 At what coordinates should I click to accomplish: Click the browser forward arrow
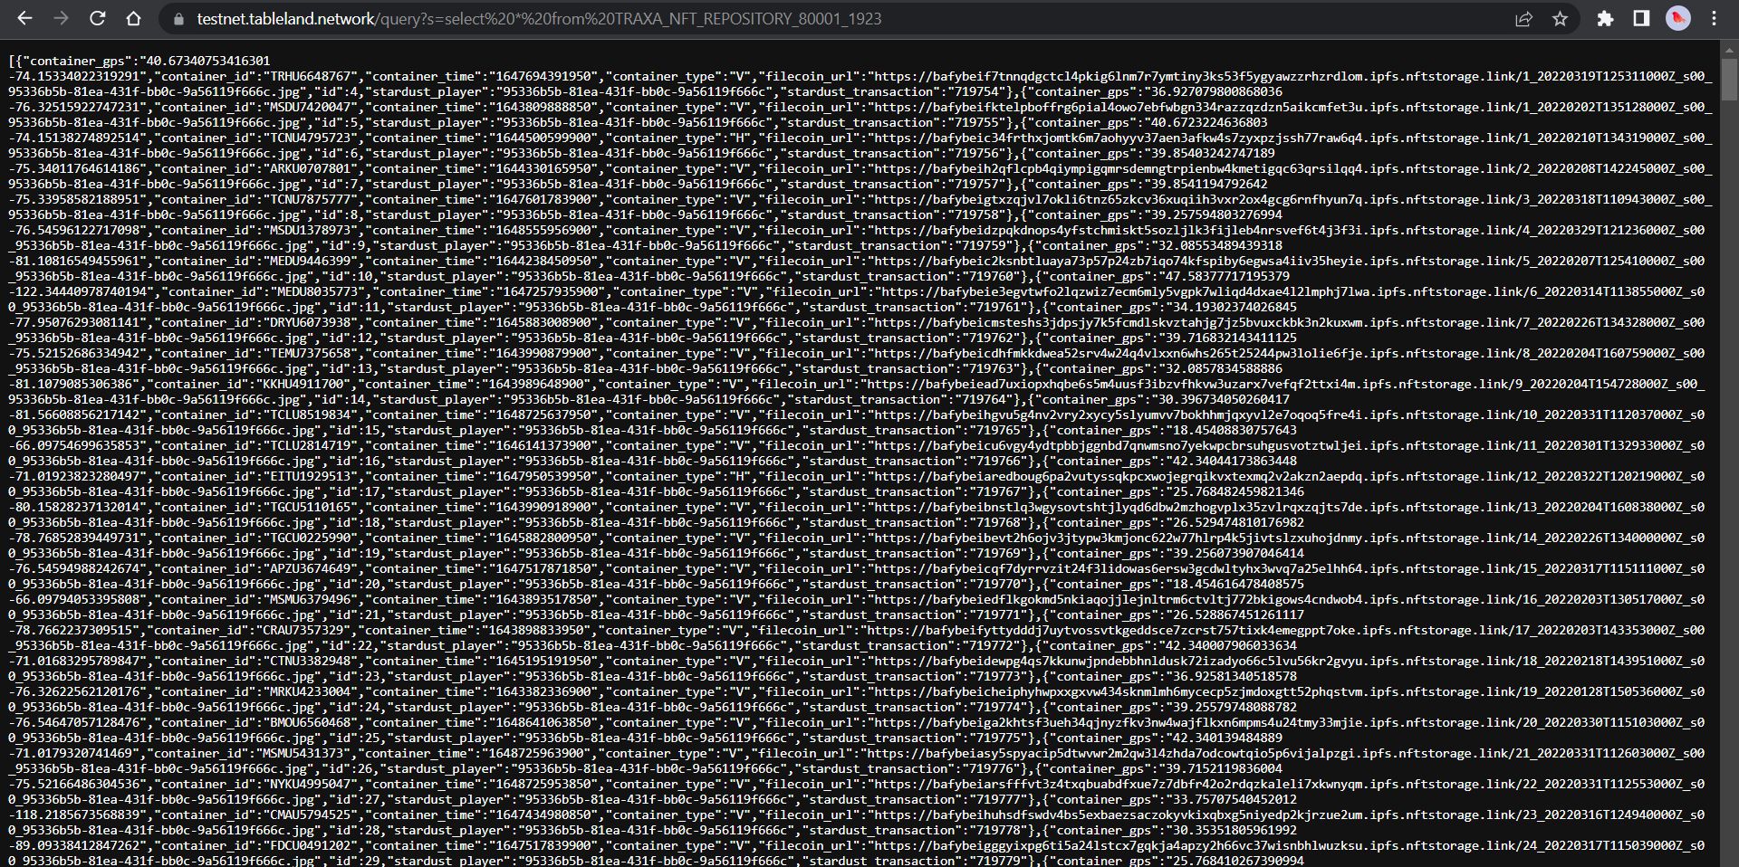[x=61, y=18]
